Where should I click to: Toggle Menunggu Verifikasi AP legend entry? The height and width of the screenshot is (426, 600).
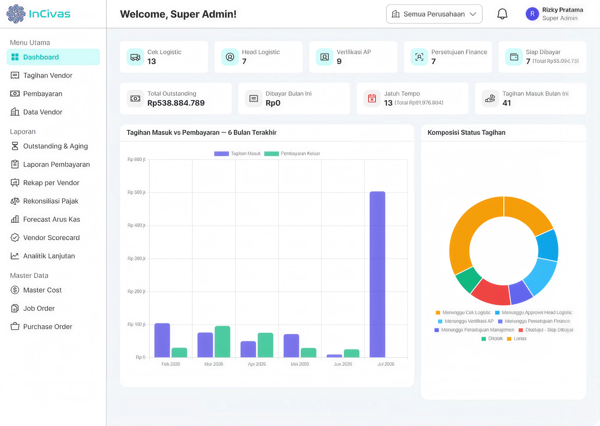(466, 321)
